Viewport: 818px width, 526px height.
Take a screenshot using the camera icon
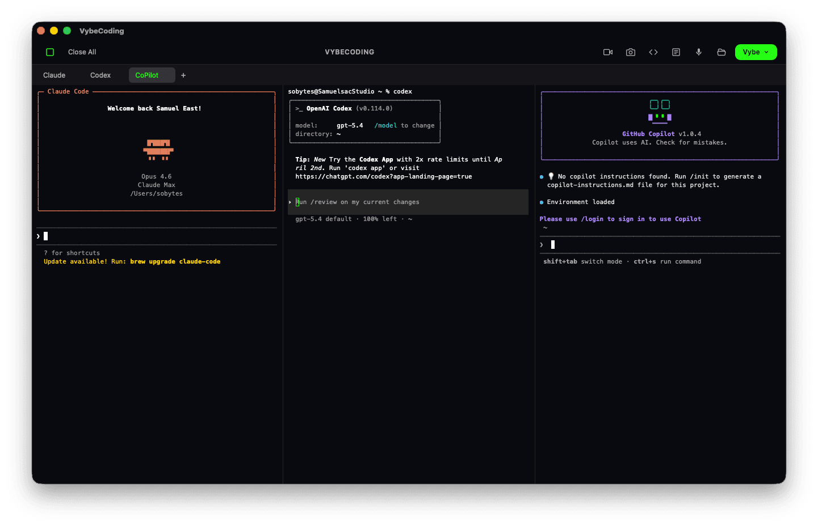pos(630,52)
